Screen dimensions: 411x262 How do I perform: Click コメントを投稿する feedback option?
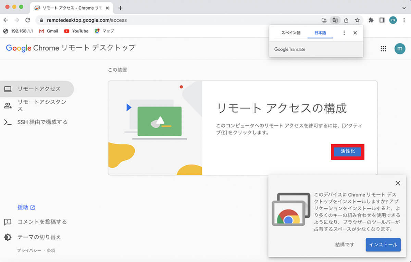(x=35, y=222)
